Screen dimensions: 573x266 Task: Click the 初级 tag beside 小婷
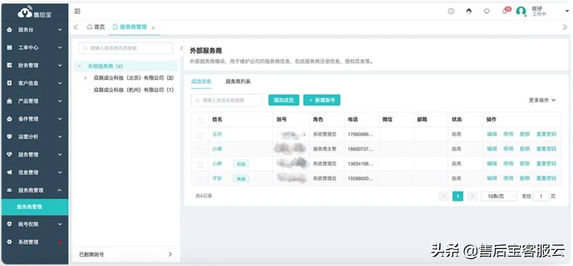241,164
